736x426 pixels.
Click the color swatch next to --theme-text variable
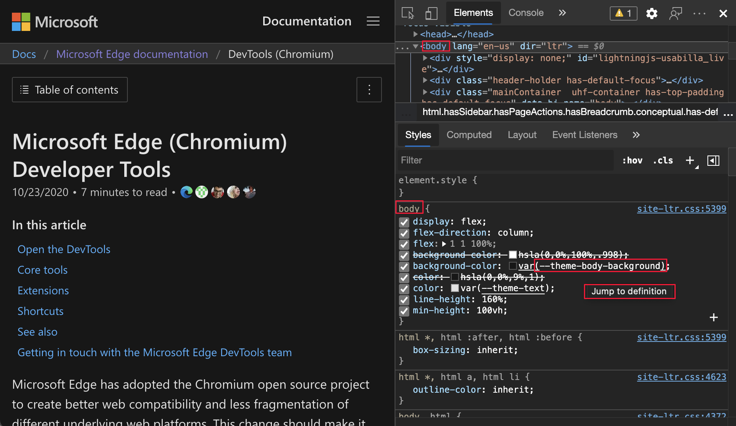455,288
